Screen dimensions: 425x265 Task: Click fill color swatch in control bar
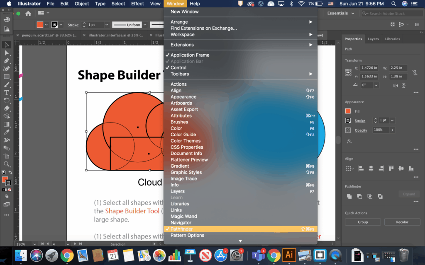[x=40, y=24]
